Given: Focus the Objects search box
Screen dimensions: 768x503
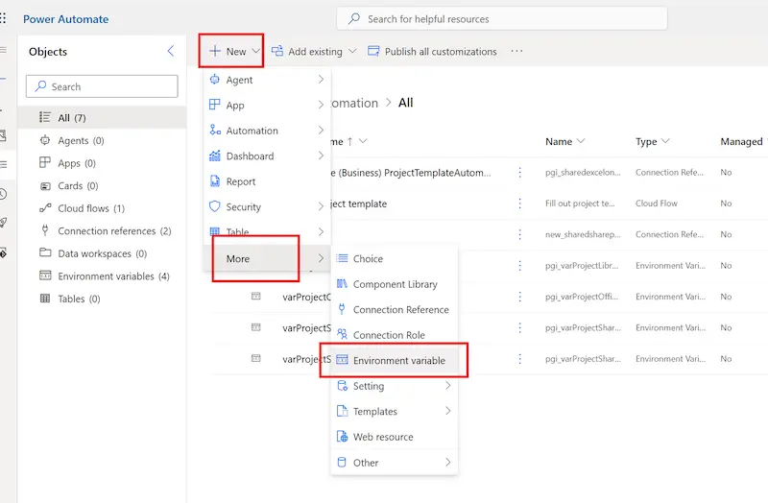Looking at the screenshot, I should click(x=102, y=86).
